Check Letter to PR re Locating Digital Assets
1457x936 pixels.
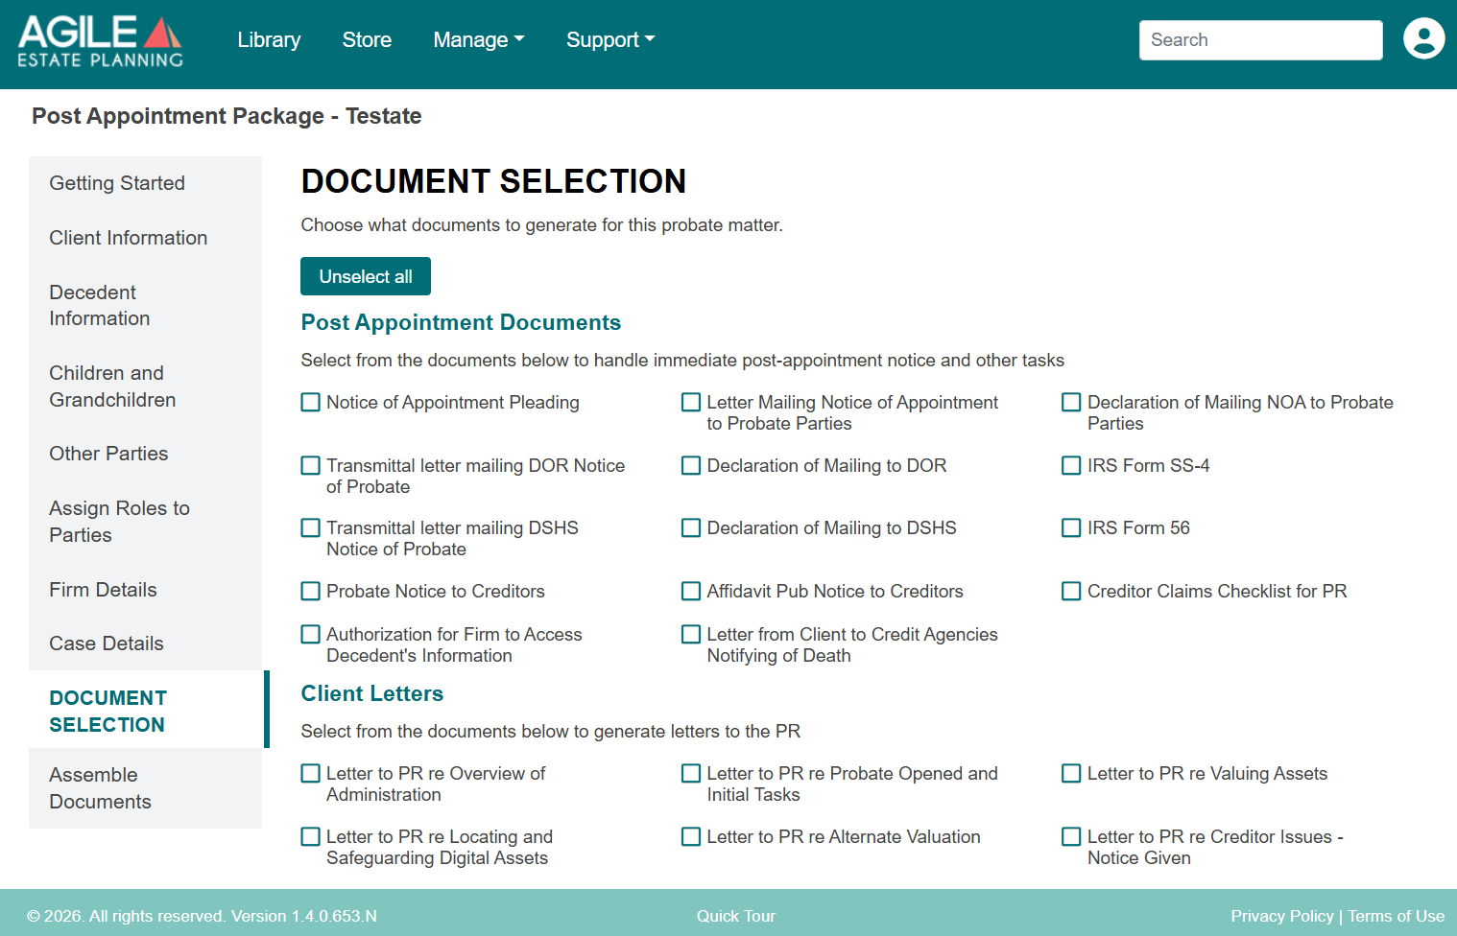310,837
